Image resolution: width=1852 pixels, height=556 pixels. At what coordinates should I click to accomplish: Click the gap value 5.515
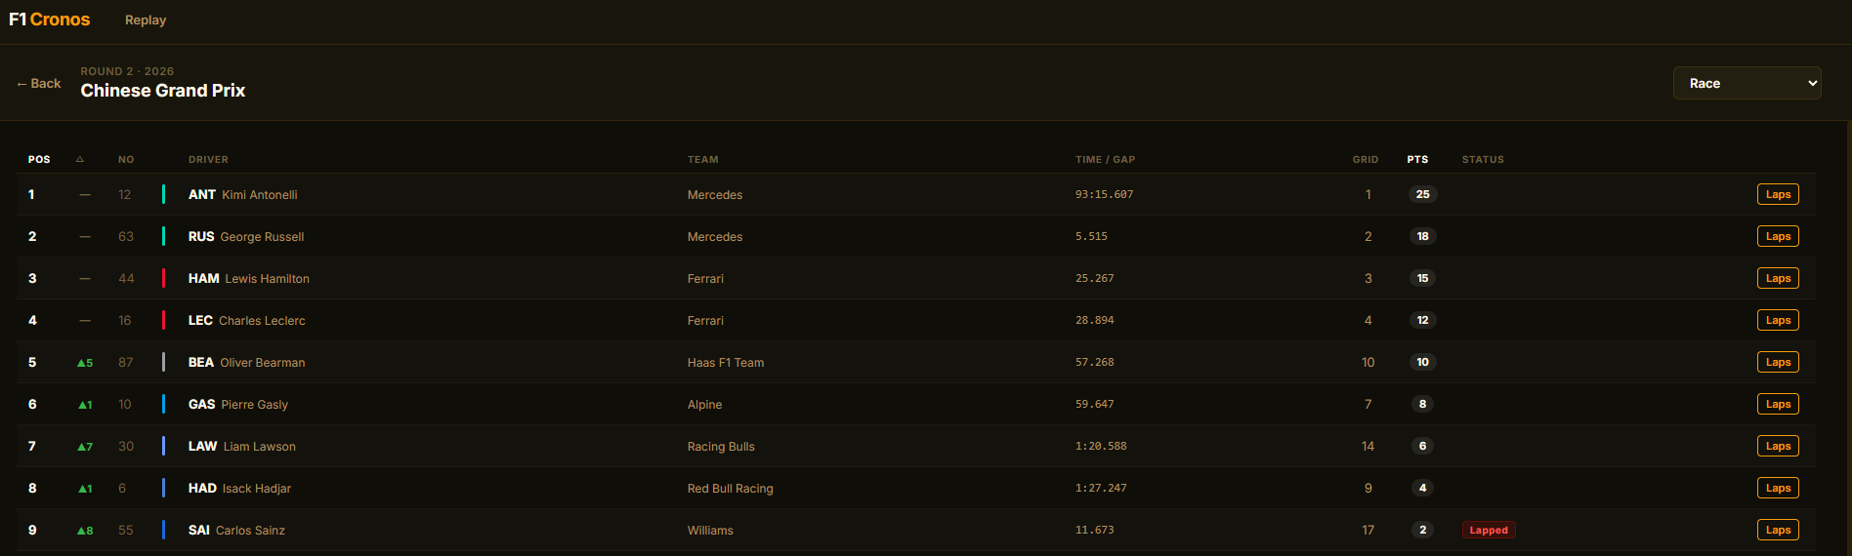tap(1091, 236)
